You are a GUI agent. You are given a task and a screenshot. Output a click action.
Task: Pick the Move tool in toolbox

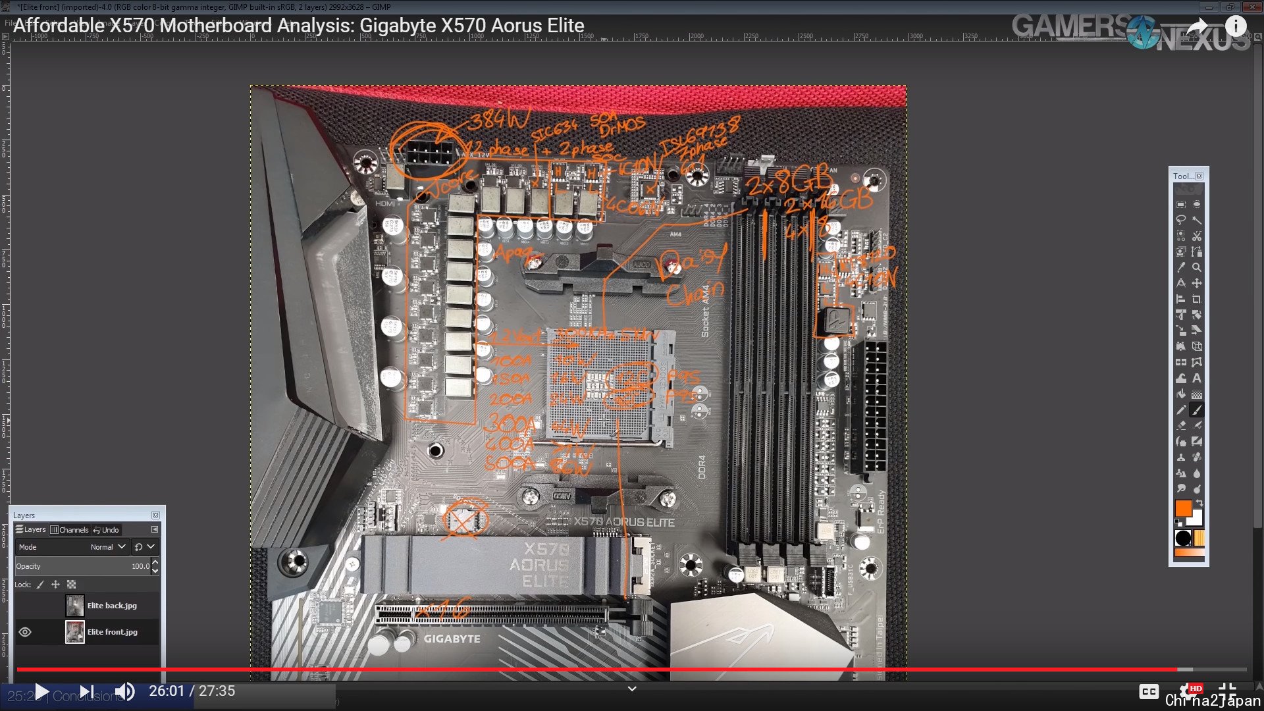click(1197, 284)
